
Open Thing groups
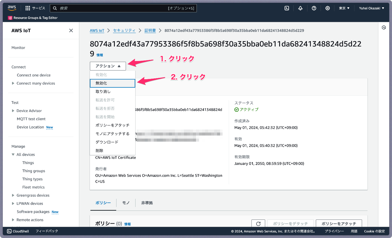pyautogui.click(x=34, y=171)
